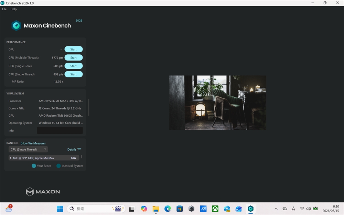Screen dimensions: 344x215
Task: Click the 605 pts single core score
Action: coord(58,66)
